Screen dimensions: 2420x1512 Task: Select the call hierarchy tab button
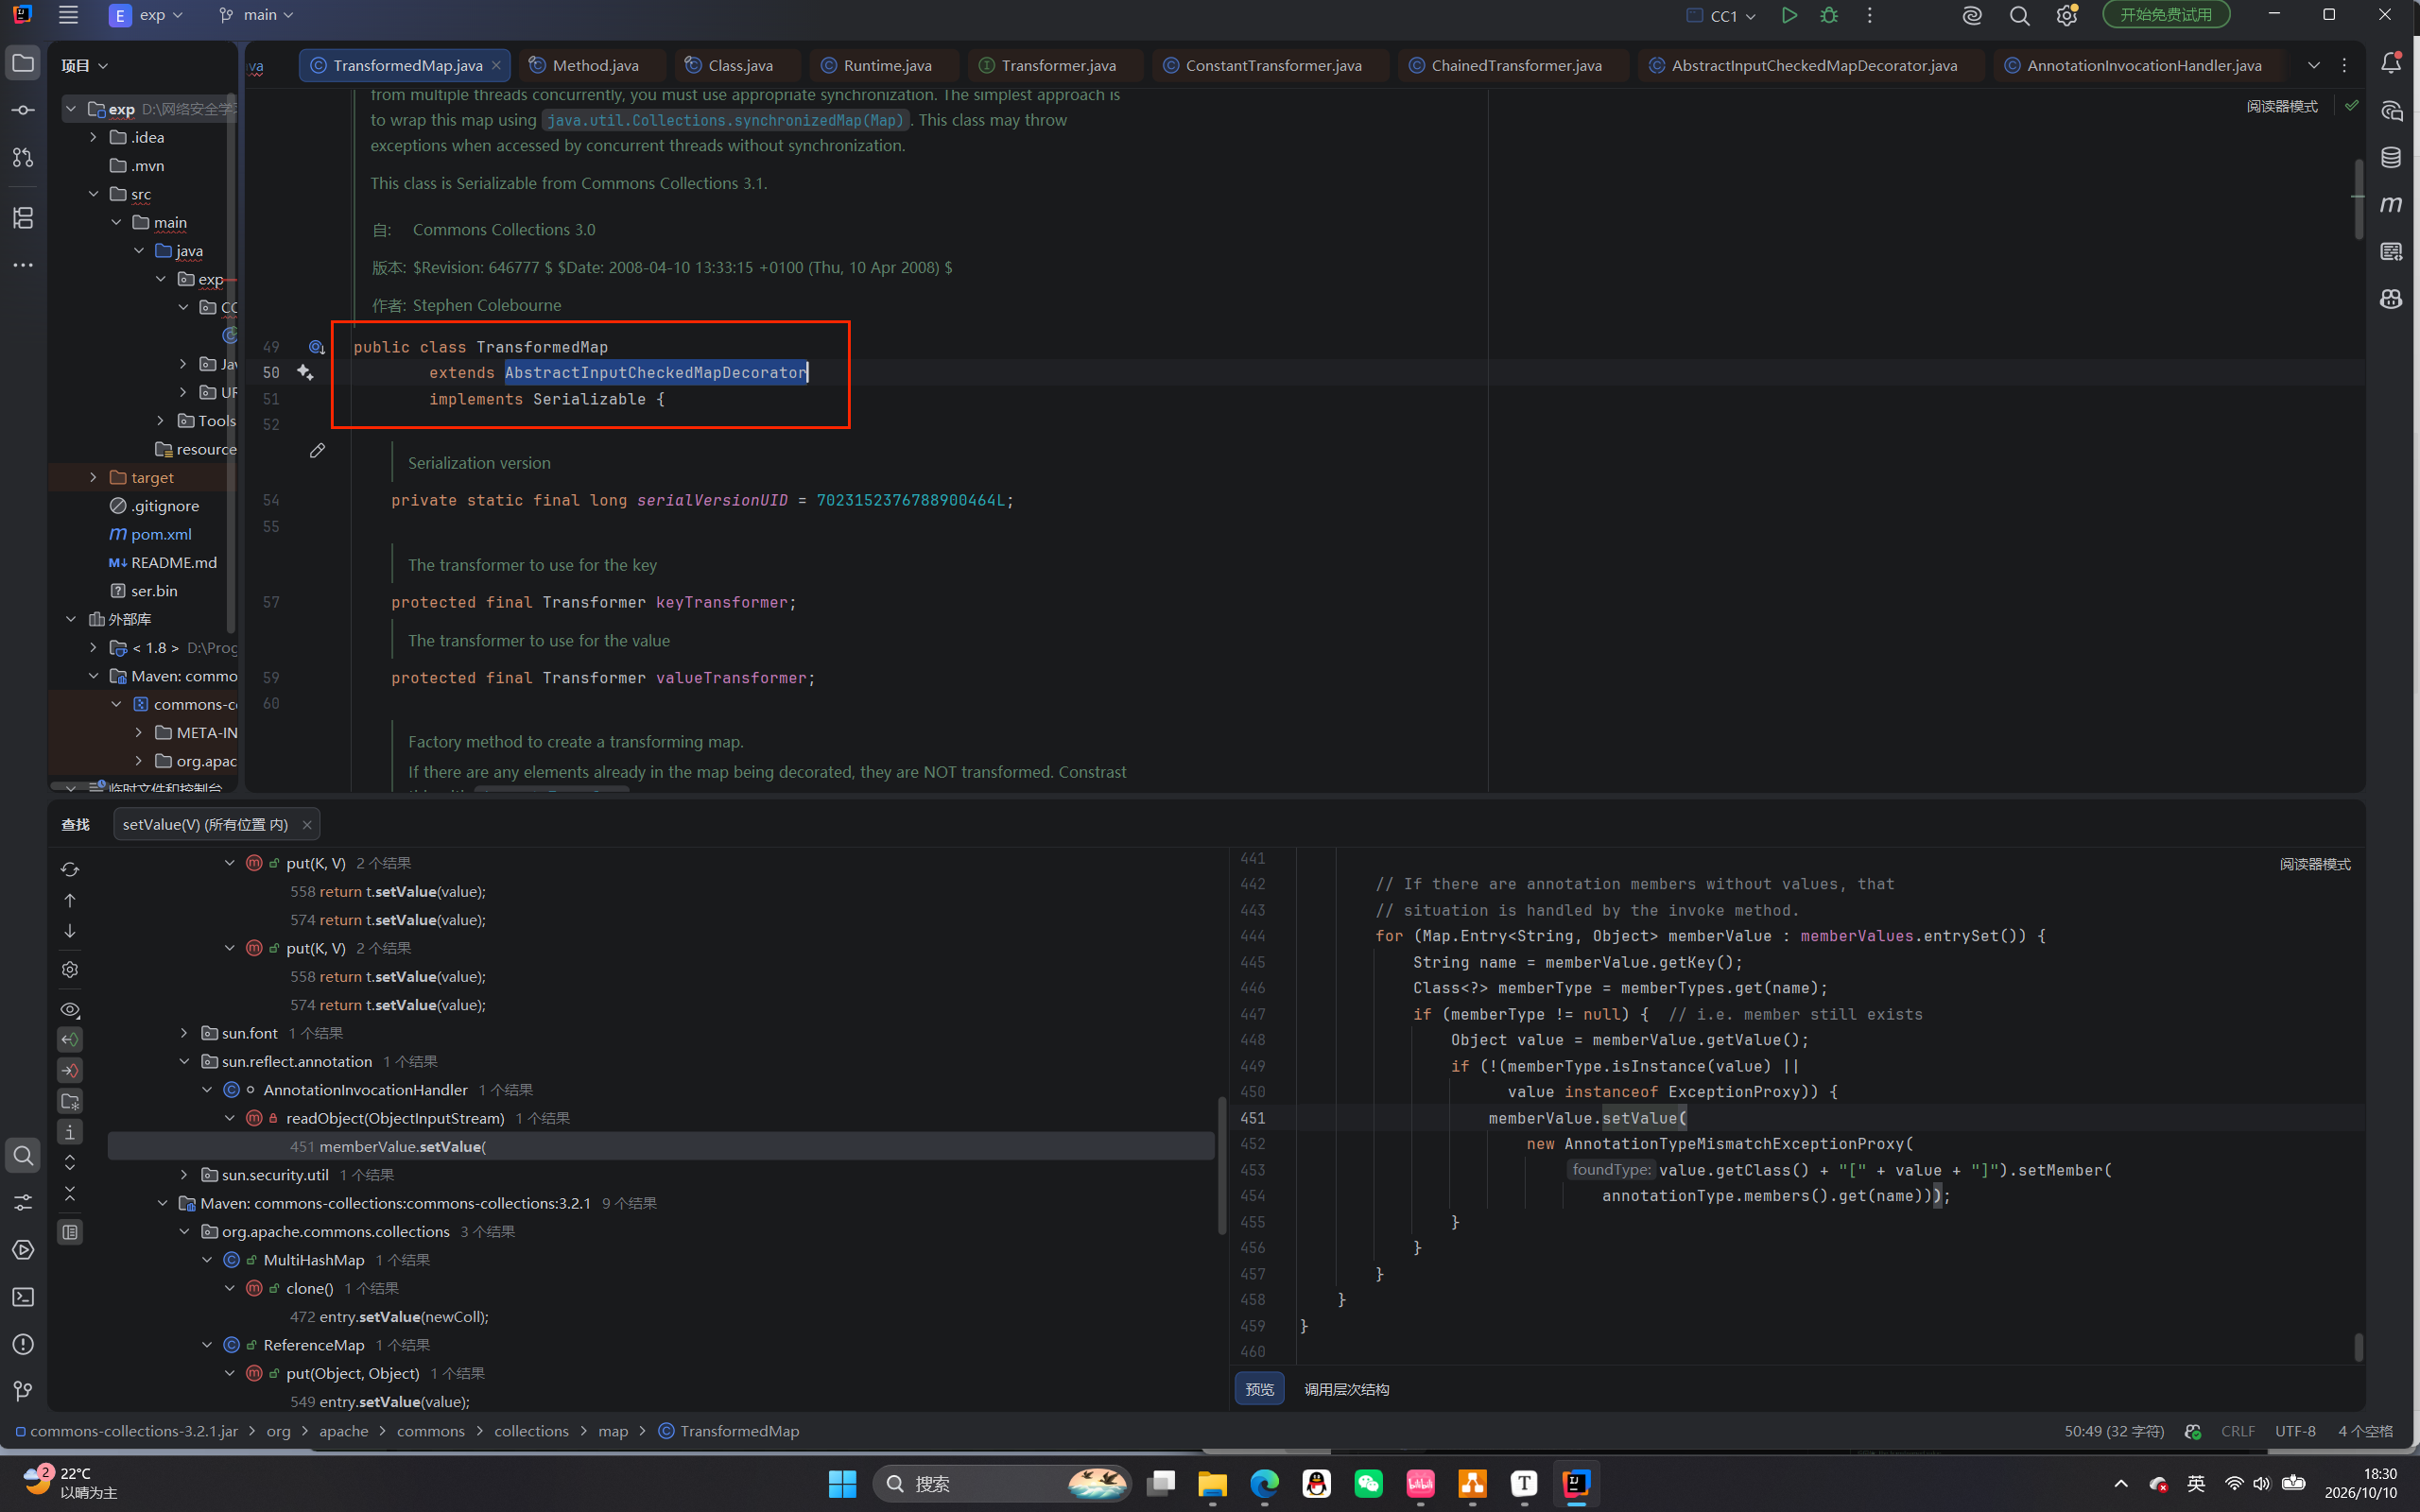(1346, 1389)
